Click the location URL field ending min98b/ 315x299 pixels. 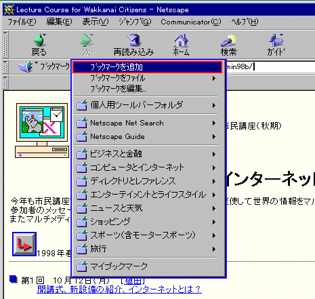point(270,66)
